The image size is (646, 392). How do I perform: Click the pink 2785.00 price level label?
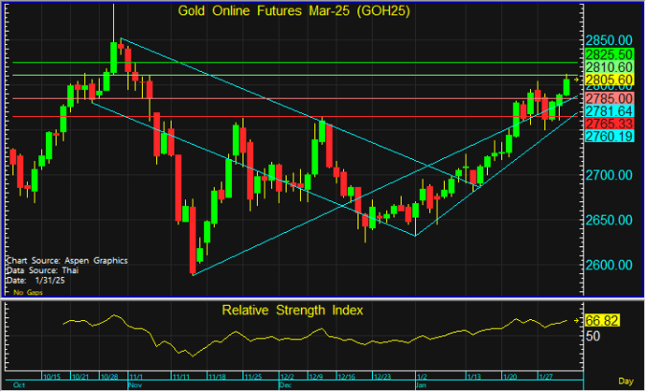click(x=610, y=98)
